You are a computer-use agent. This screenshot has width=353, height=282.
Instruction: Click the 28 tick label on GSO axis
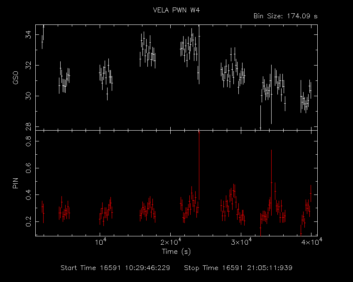coord(28,126)
